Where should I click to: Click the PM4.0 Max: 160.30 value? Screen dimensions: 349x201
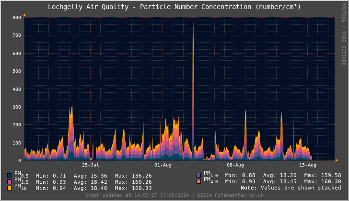pos(323,181)
